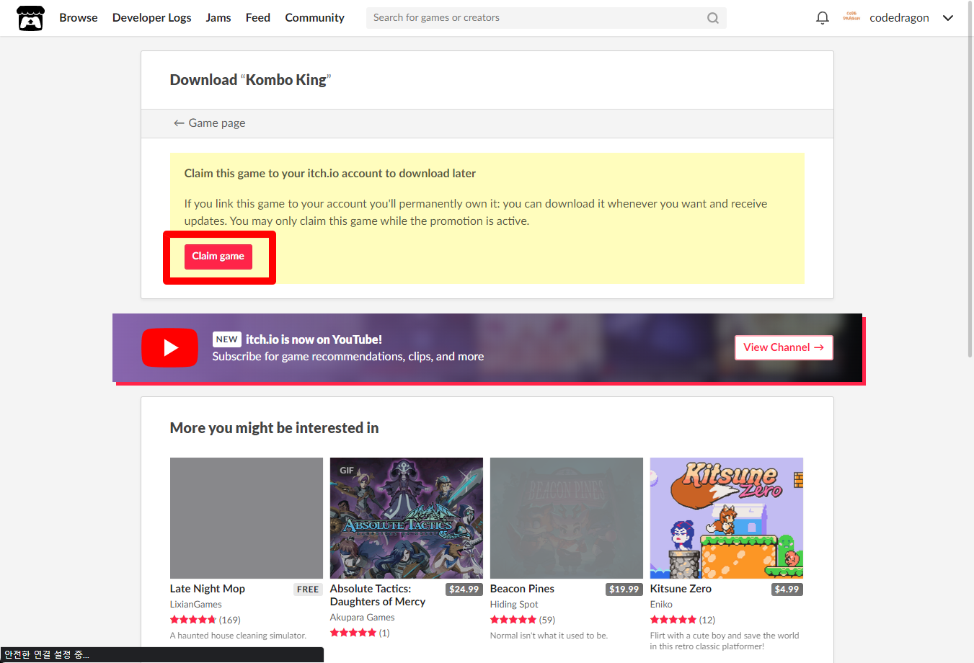
Task: Click the $19.99 price tag
Action: [624, 589]
